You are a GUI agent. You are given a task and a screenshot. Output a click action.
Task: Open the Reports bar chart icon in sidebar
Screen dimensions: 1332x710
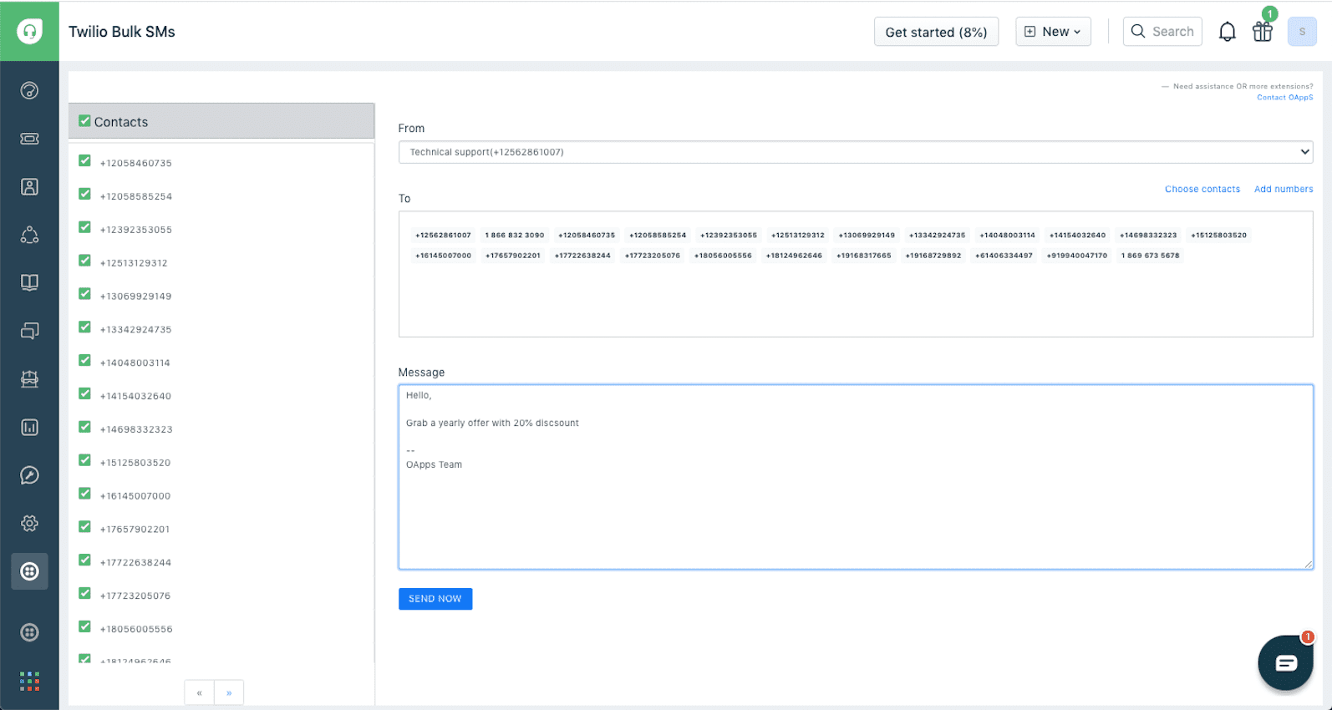(29, 427)
